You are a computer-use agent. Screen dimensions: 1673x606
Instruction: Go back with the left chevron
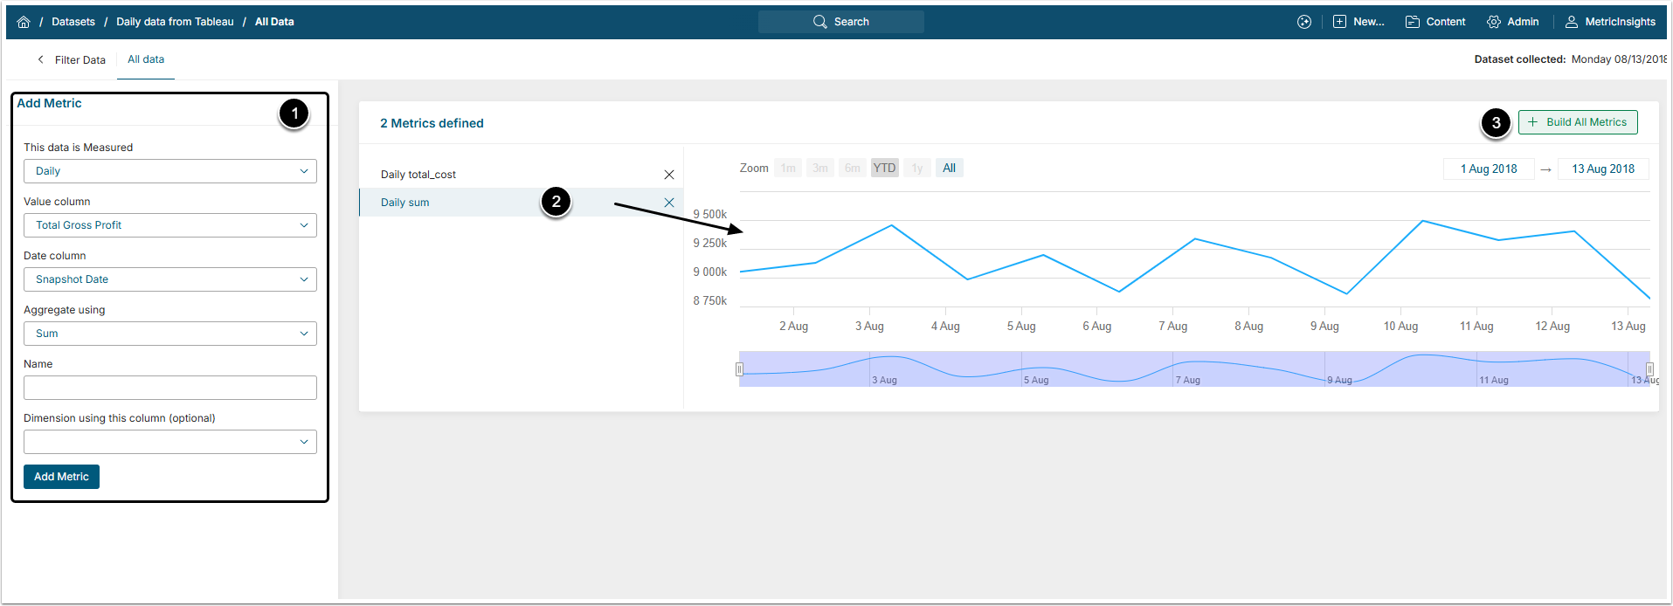click(x=40, y=59)
